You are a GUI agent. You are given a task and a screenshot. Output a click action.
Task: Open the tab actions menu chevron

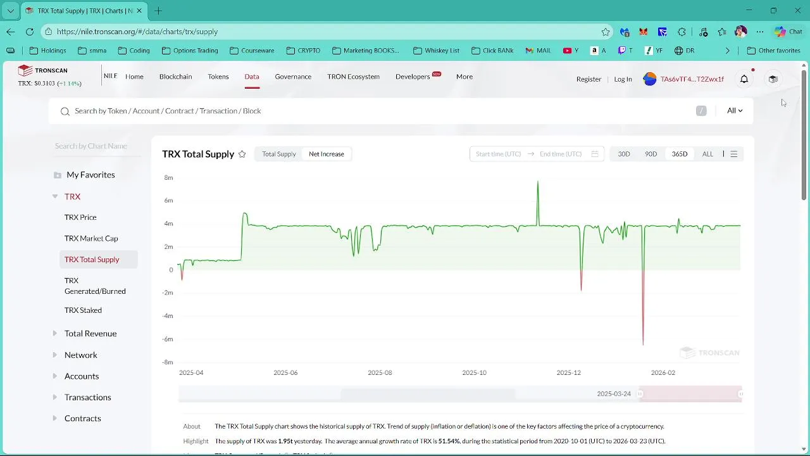(x=11, y=11)
